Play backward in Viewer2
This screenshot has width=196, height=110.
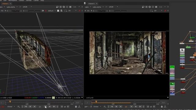tap(120, 107)
